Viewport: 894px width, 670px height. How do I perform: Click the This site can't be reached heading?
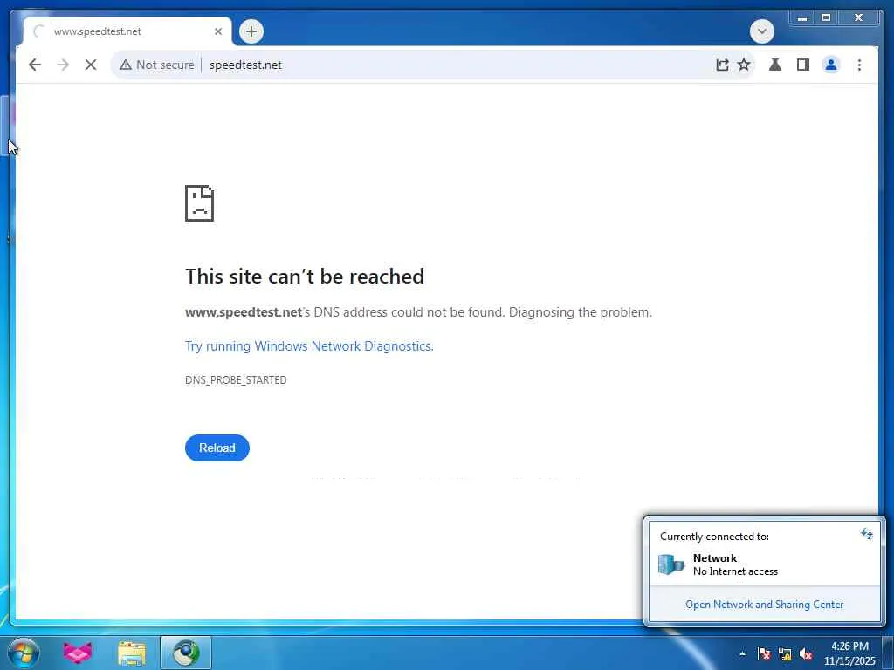(x=305, y=277)
